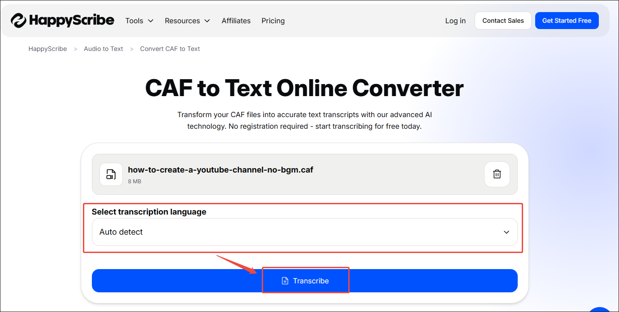The image size is (619, 312).
Task: Open the Log in link
Action: coord(455,21)
